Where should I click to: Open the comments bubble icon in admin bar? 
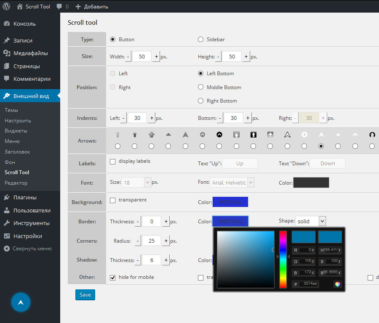(59, 6)
